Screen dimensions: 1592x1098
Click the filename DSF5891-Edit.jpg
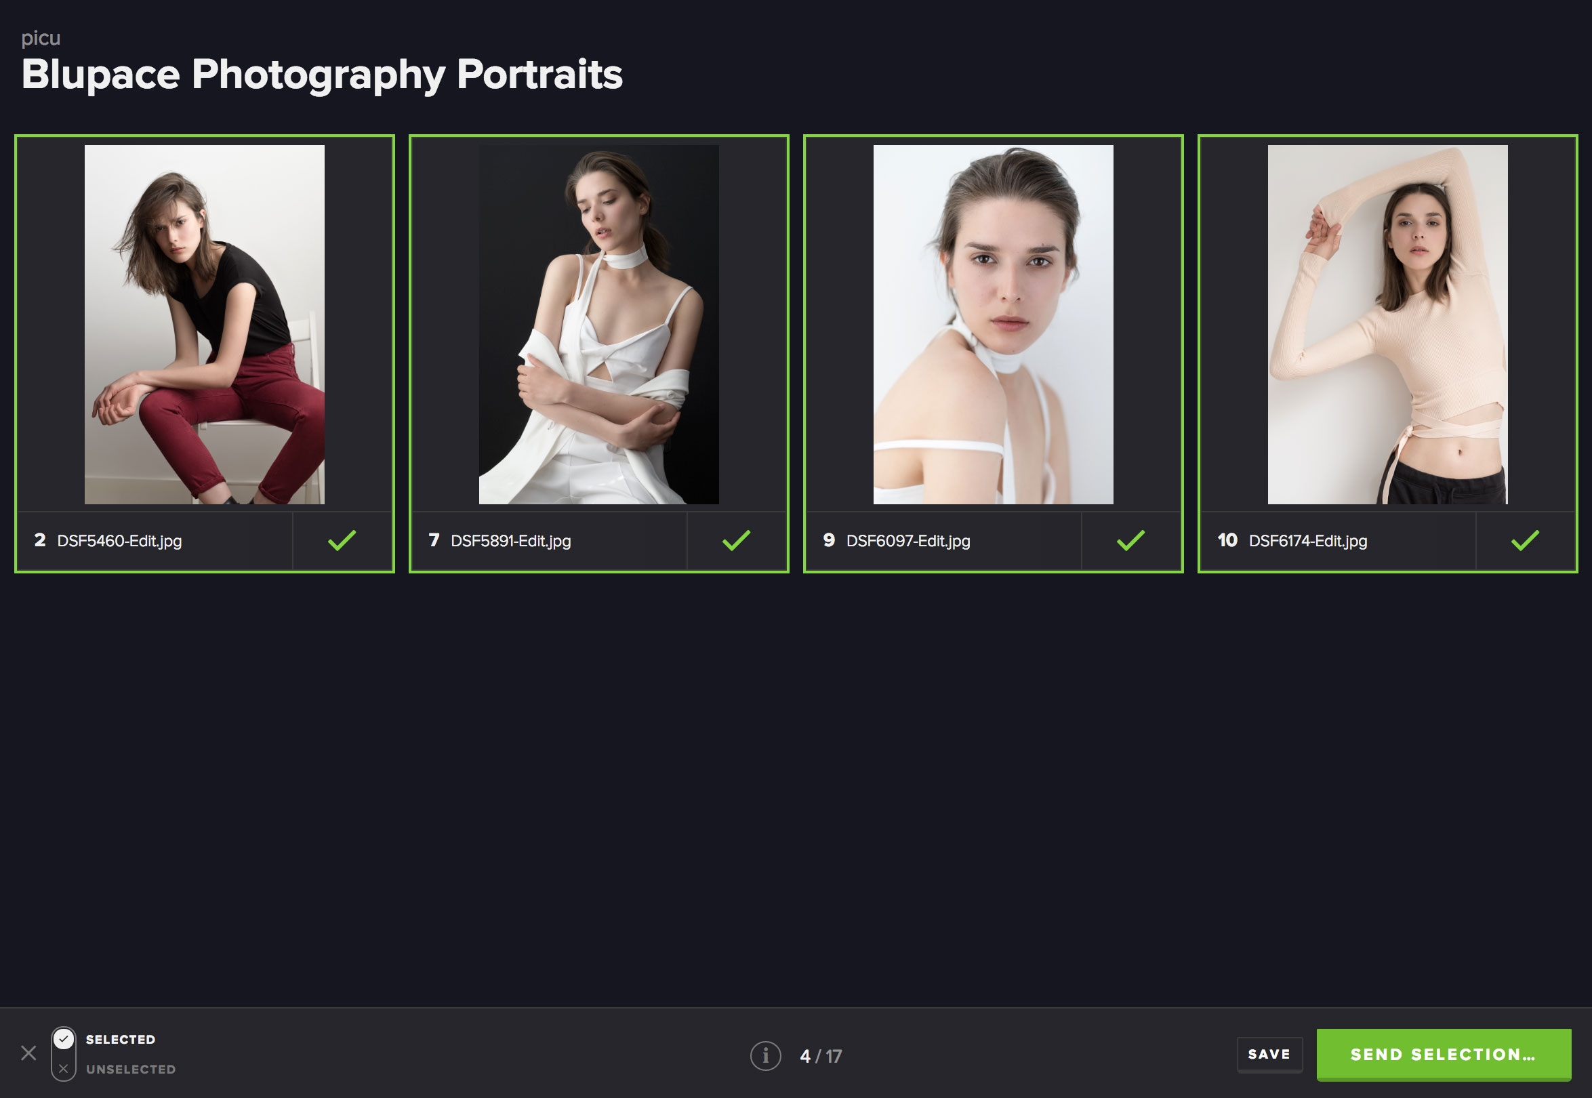point(510,541)
